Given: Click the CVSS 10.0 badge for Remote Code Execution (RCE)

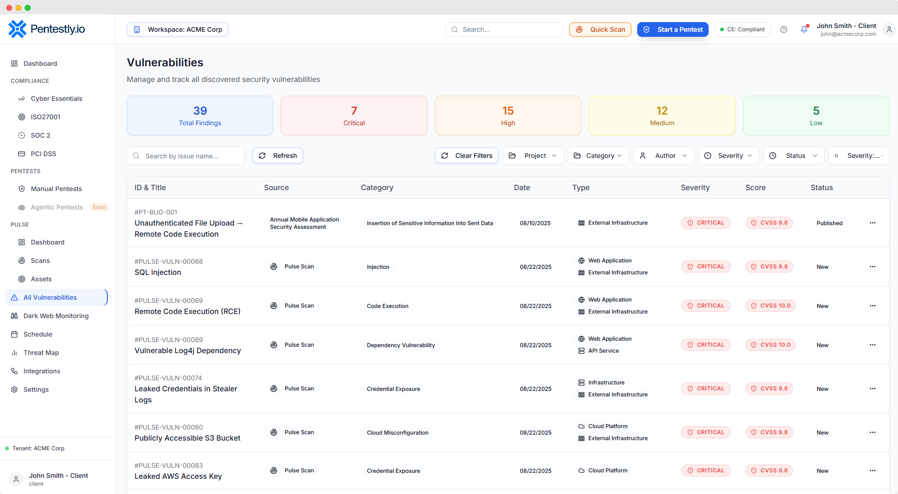Looking at the screenshot, I should 770,306.
